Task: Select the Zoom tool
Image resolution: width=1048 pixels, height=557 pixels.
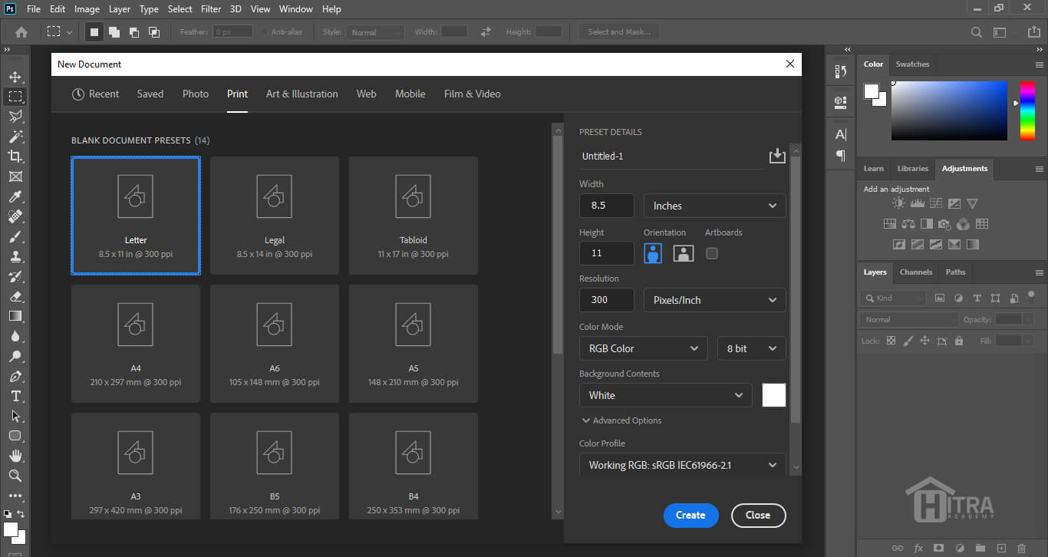Action: tap(15, 476)
